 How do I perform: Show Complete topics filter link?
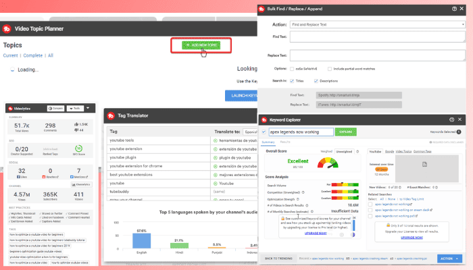33,55
